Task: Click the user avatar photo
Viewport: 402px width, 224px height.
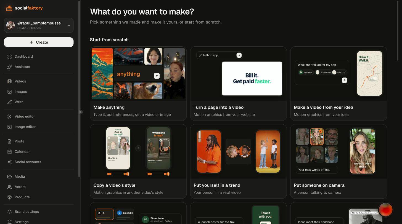Action: pos(10,25)
